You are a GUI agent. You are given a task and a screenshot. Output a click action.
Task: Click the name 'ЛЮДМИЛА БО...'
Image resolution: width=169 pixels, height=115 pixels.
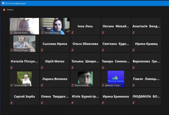[x=146, y=97]
